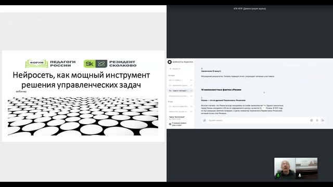Click the attach file paperclip icon

click(x=204, y=120)
